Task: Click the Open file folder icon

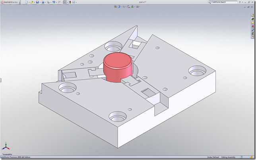Action: tap(32, 2)
